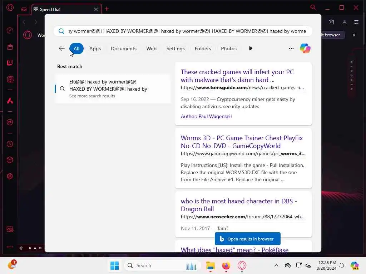The image size is (366, 274).
Task: Click Open results in browser button
Action: (247, 239)
